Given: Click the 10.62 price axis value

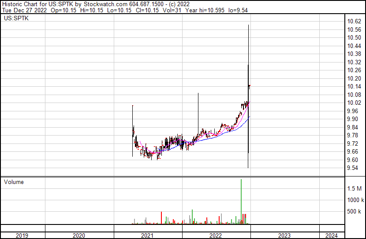Looking at the screenshot, I should pos(354,22).
